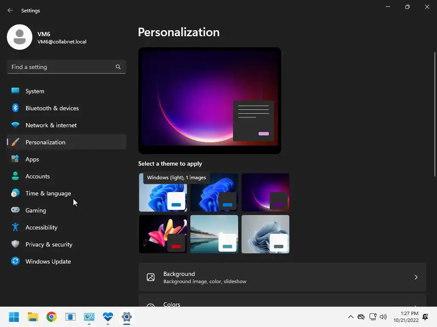Apply the gray Flow theme

(265, 234)
